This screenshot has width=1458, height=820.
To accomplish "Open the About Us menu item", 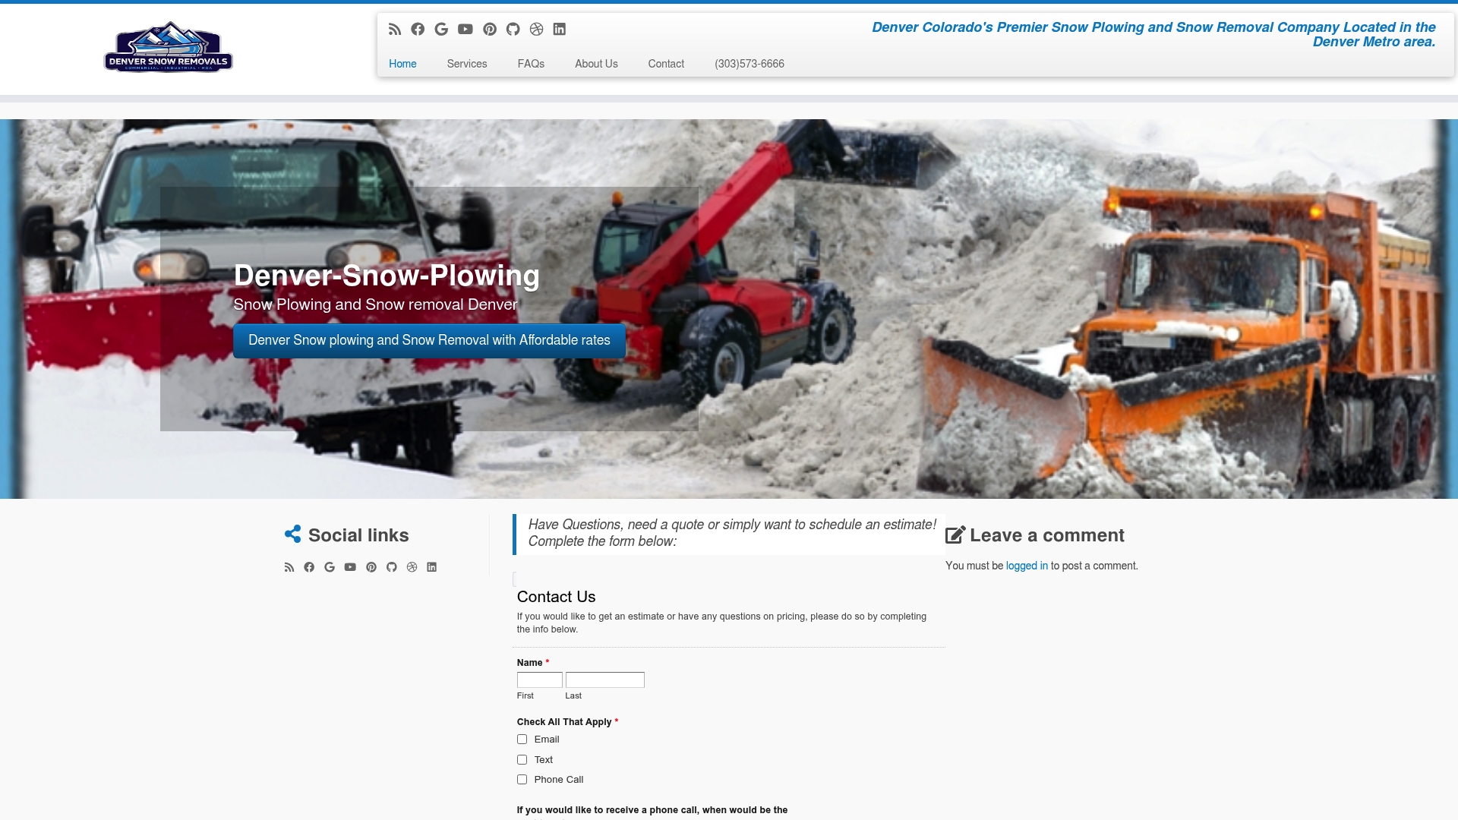I will [596, 64].
